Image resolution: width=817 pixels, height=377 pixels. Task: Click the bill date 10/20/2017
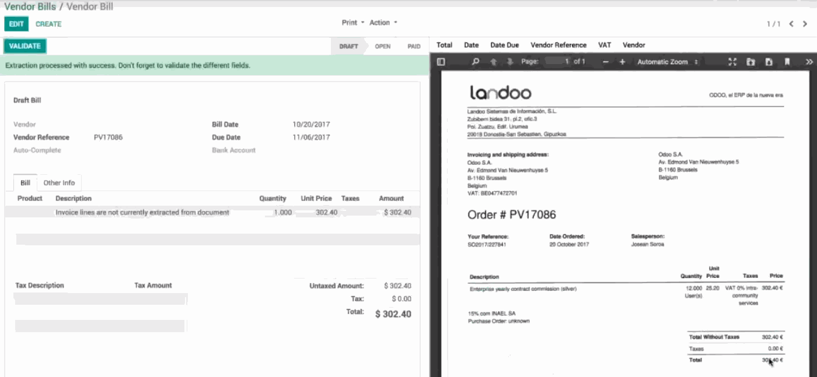(x=311, y=124)
